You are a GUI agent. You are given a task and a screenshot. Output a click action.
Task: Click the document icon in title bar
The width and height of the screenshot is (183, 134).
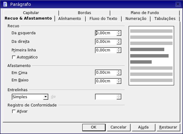tap(5, 4)
